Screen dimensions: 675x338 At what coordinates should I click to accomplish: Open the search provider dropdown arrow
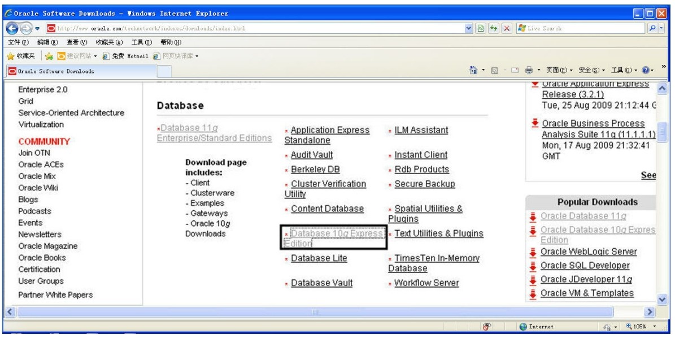pyautogui.click(x=661, y=28)
